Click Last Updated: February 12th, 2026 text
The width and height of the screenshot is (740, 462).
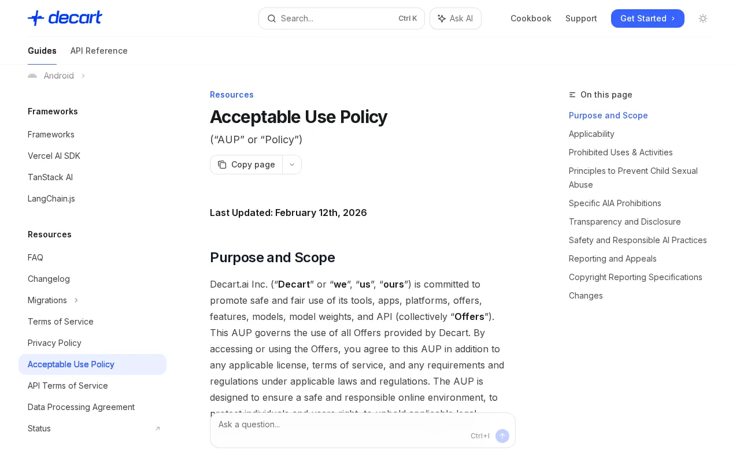point(288,213)
